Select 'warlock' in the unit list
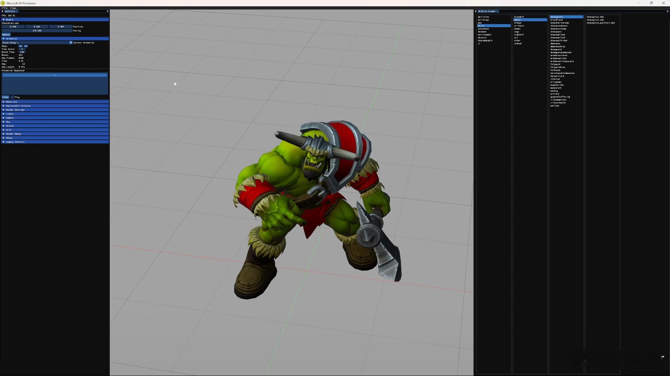670x376 pixels. [554, 105]
